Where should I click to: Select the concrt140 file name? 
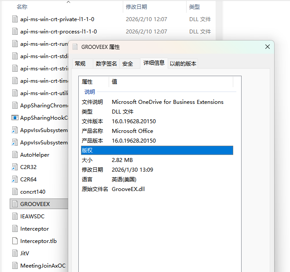coord(33,192)
